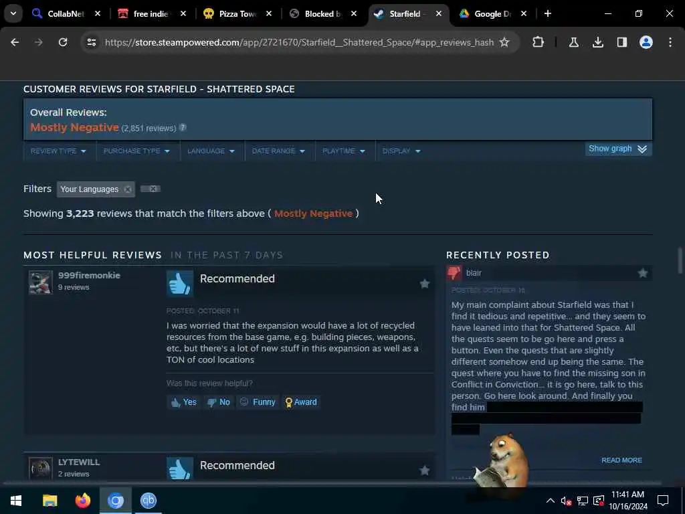The height and width of the screenshot is (514, 685).
Task: Open the browser extensions puzzle icon
Action: click(x=539, y=42)
